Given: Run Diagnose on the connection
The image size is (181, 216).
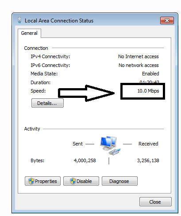Looking at the screenshot, I should (x=119, y=181).
